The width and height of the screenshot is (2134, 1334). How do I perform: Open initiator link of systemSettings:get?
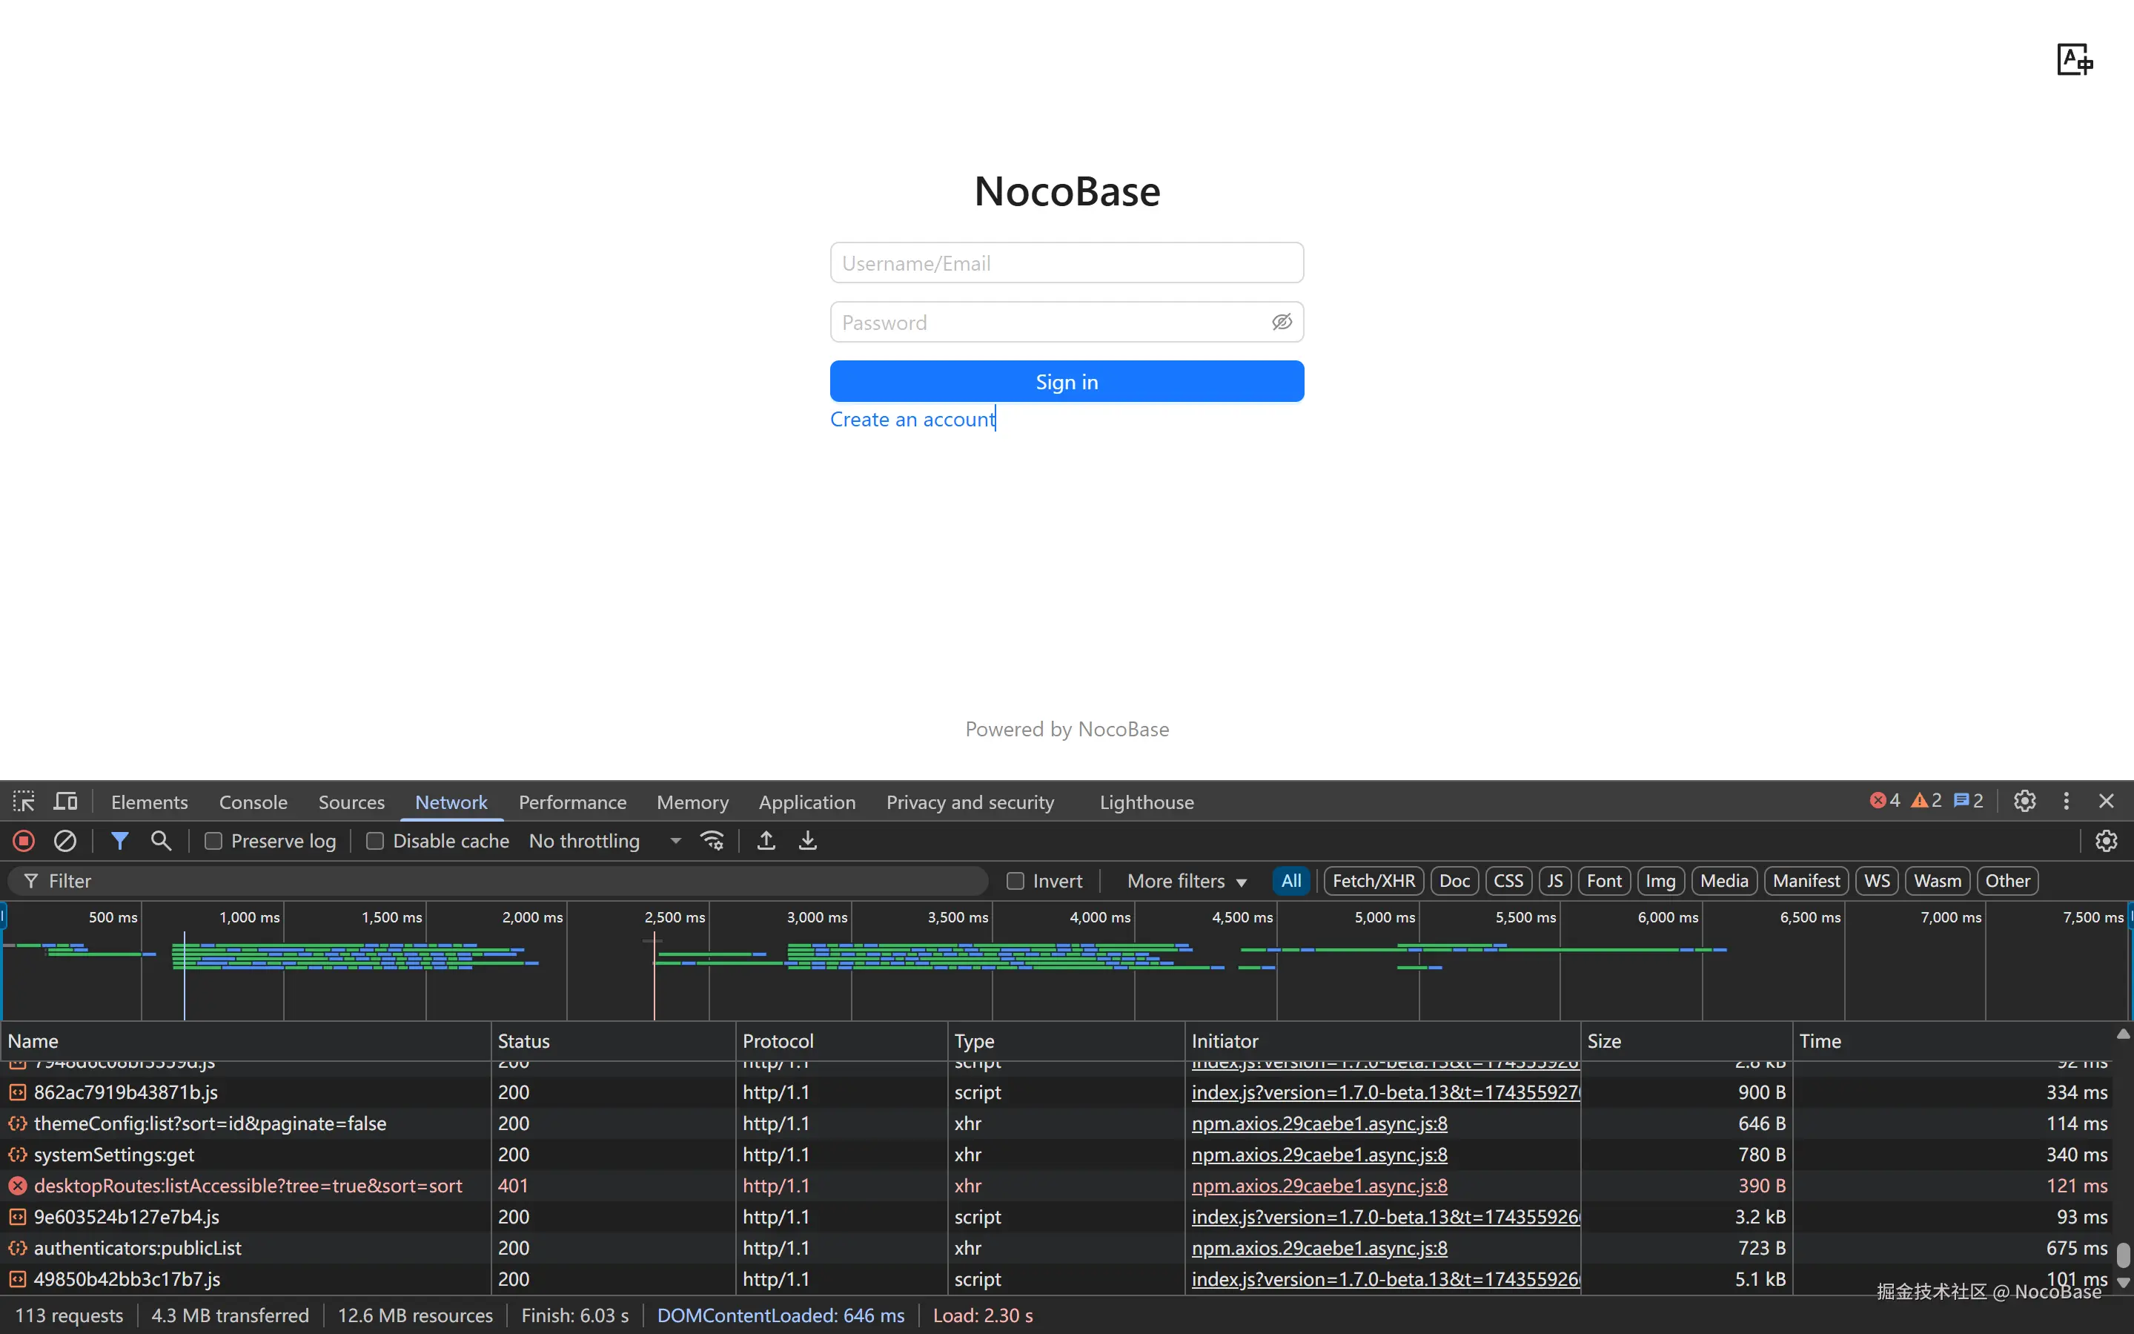point(1319,1155)
